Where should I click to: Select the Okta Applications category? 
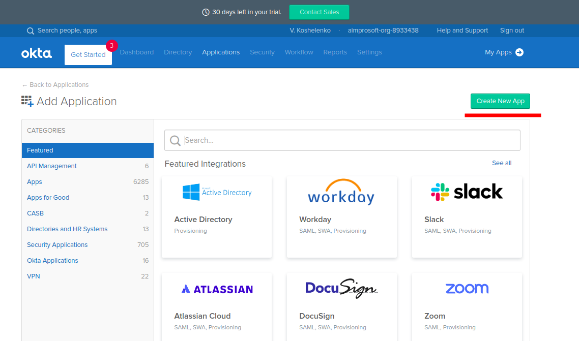(88, 261)
